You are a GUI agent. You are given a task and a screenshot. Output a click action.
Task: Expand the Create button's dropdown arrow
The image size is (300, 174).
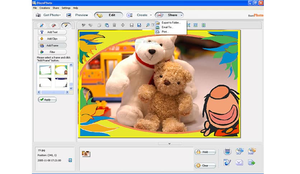point(151,15)
